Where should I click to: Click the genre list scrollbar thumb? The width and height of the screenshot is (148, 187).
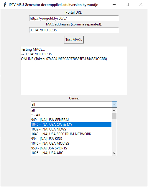114,116
